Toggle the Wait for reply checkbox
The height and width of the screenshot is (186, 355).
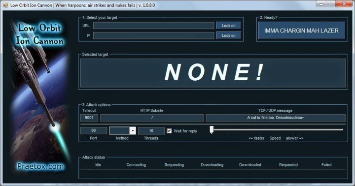(x=169, y=131)
